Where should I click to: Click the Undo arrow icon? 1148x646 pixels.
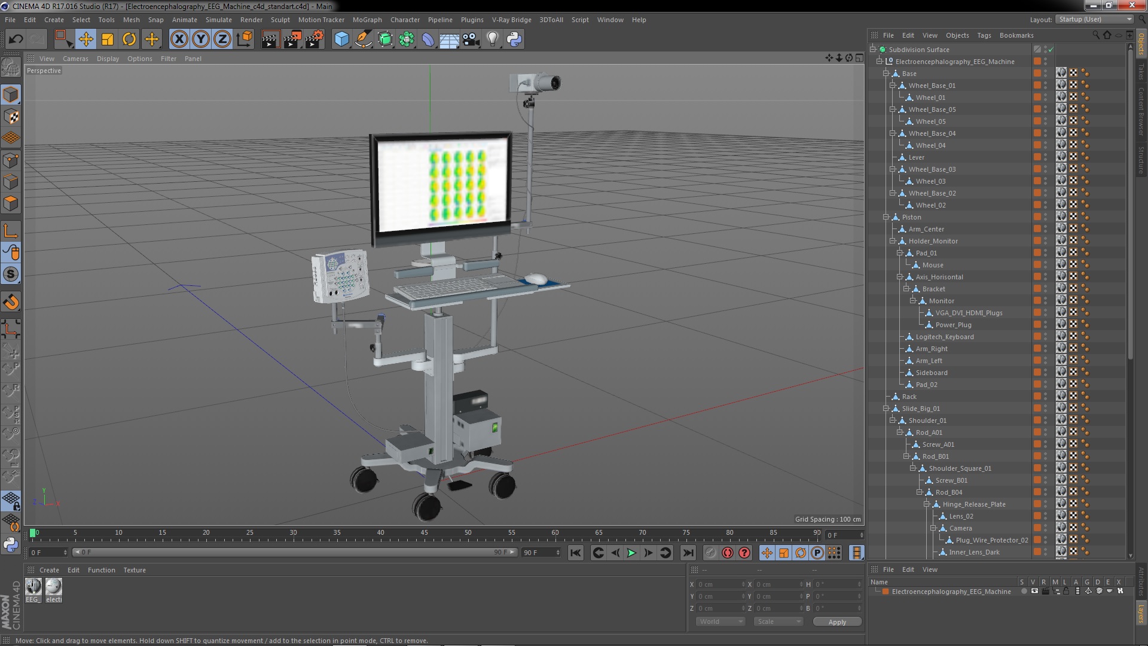tap(16, 39)
